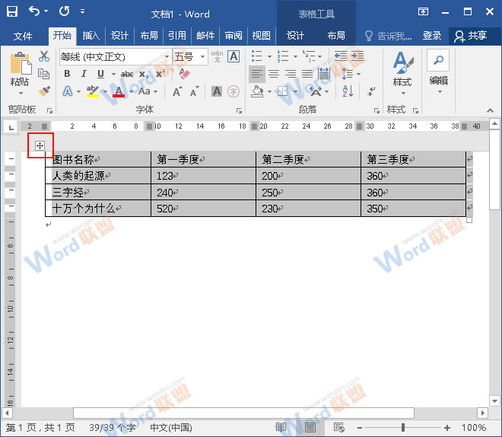Click the Decrease Indent icon
The image size is (502, 437).
[340, 56]
